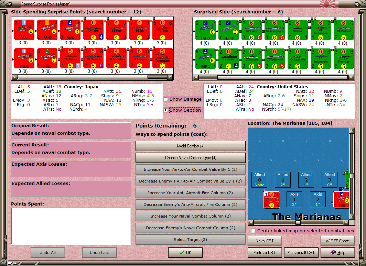Select the CV Shinano carrier counter
366x266 pixels.
point(93,58)
